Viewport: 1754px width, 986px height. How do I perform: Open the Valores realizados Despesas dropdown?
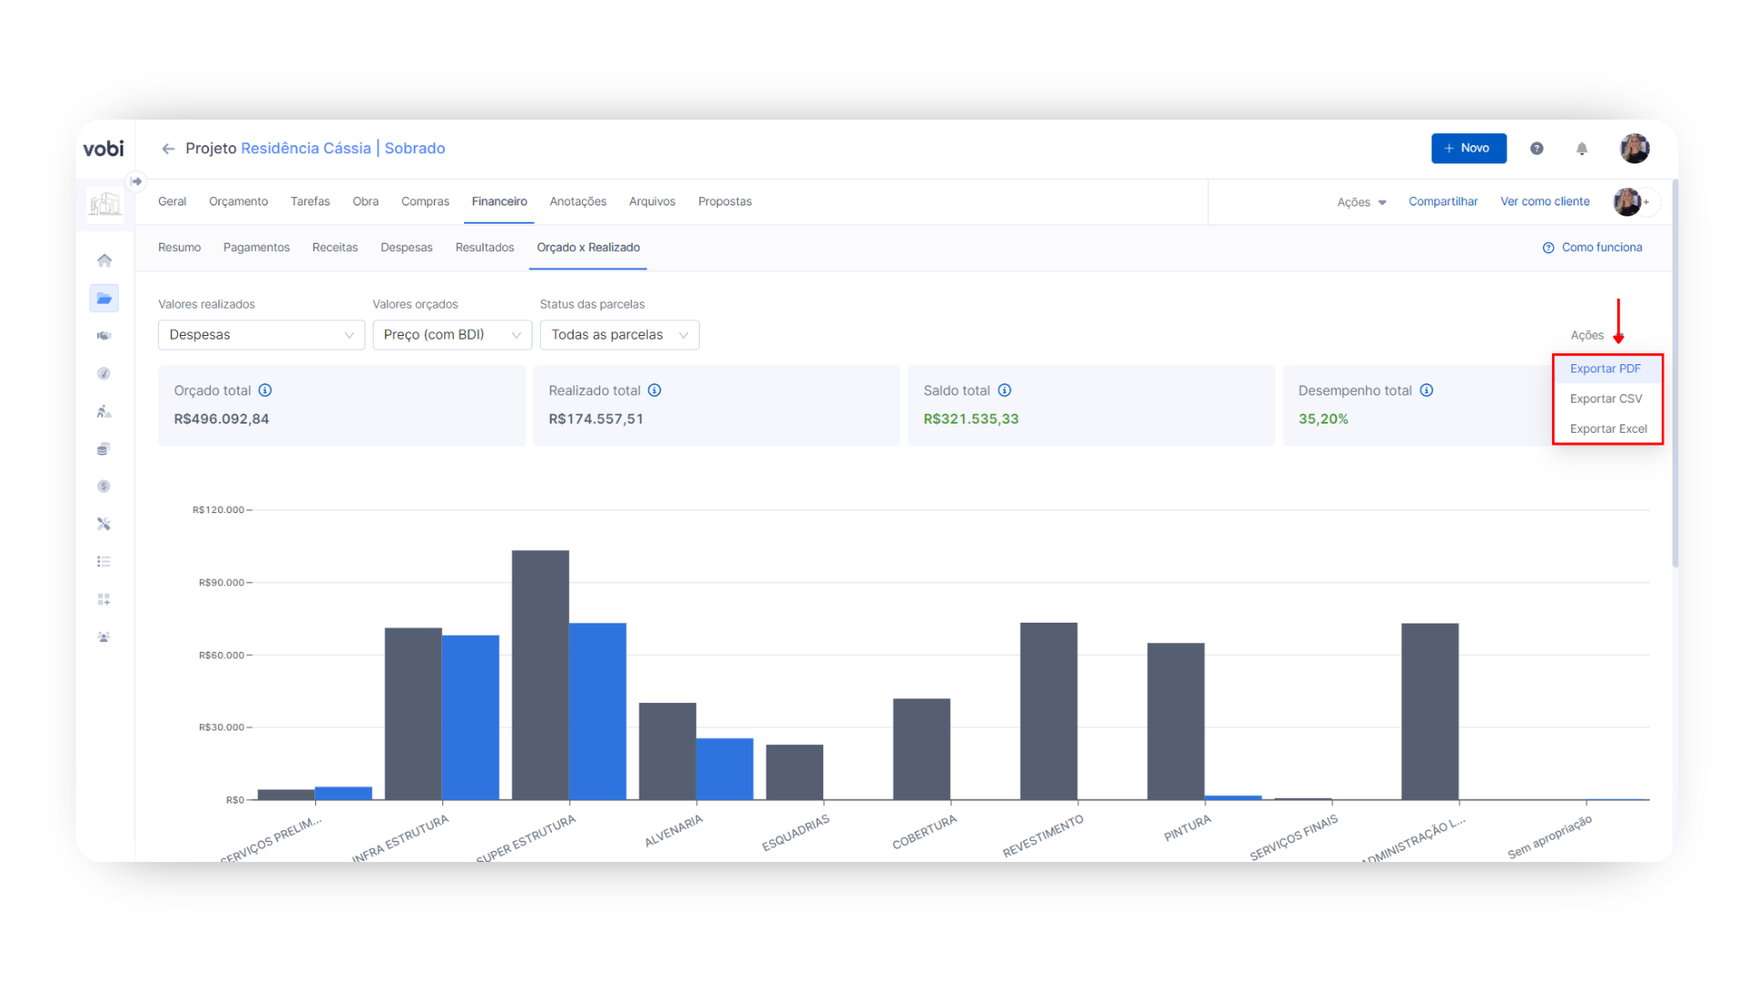tap(261, 335)
